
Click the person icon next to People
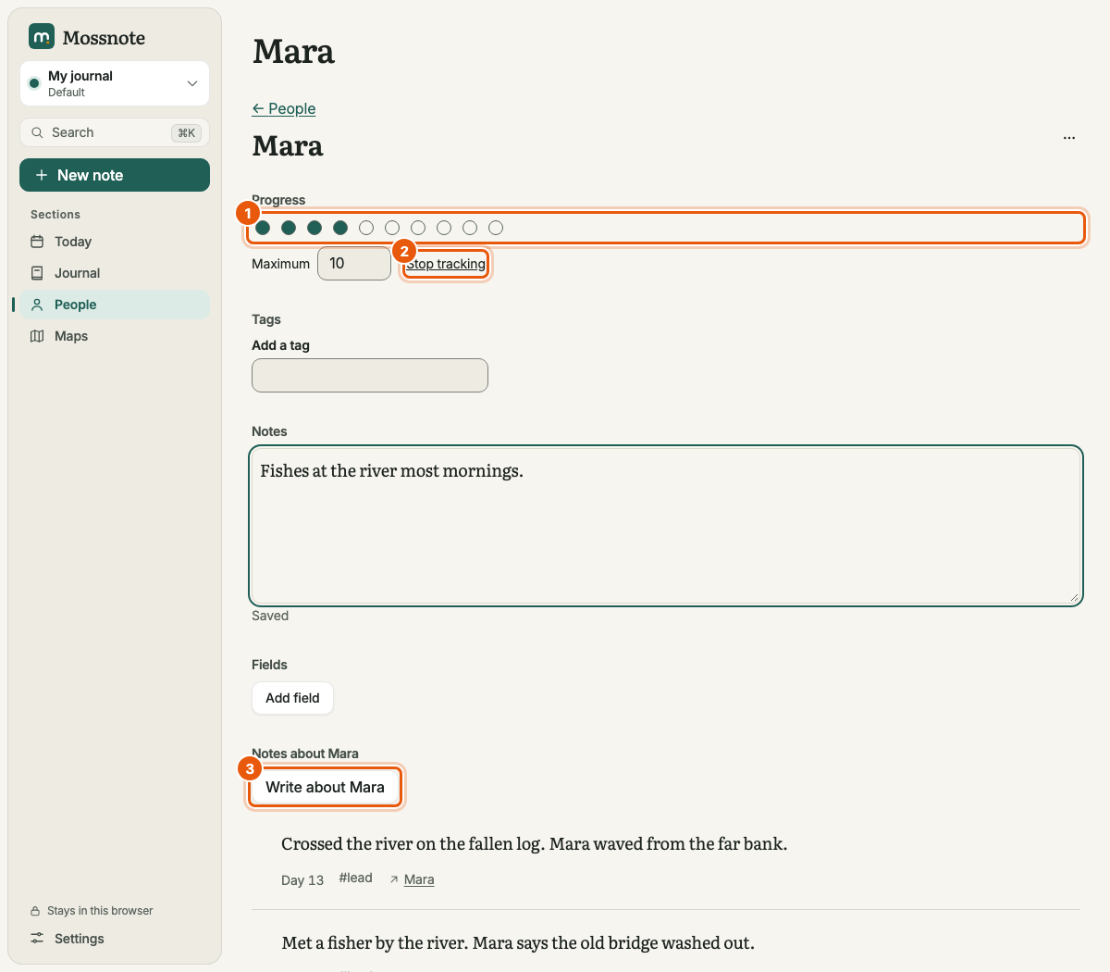coord(37,305)
